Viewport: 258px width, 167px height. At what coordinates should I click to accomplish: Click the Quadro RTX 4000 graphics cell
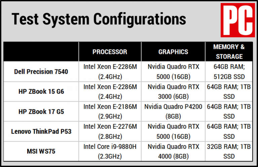[173, 152]
